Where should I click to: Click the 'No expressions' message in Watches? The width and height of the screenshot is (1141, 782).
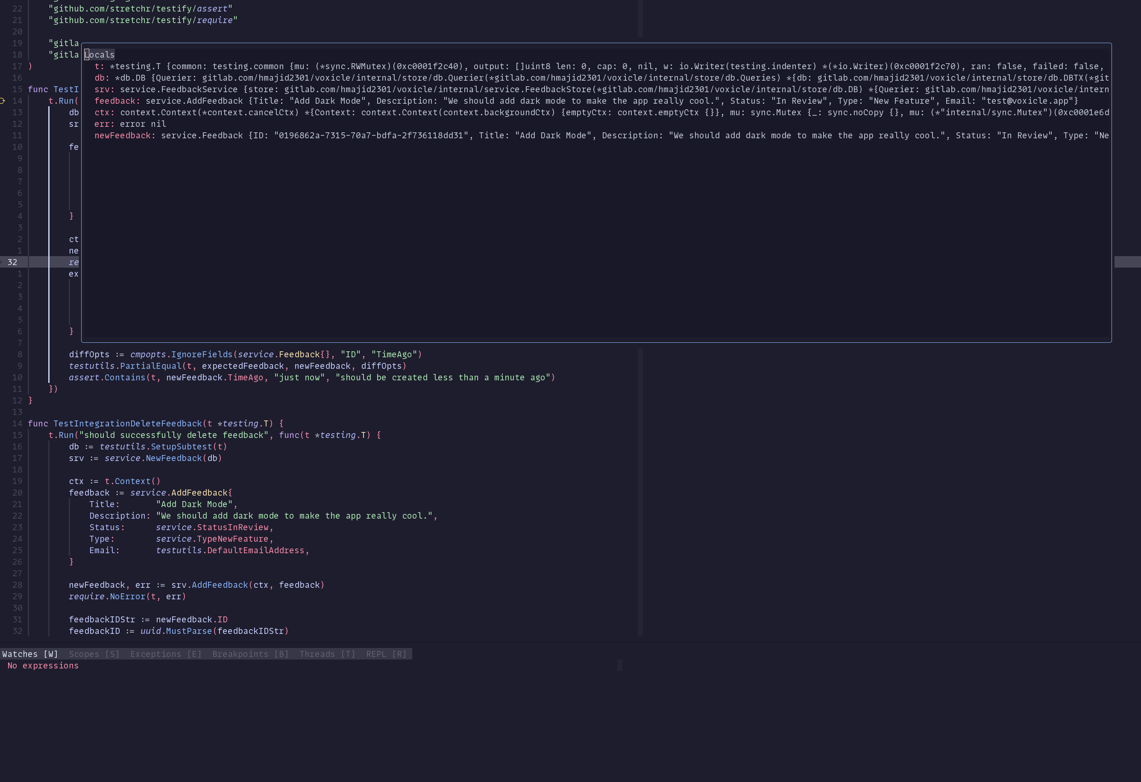point(43,666)
